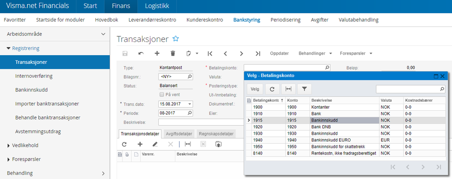Viewport: 452px width, 179px height.
Task: Go to first record icon
Action: pos(210,53)
